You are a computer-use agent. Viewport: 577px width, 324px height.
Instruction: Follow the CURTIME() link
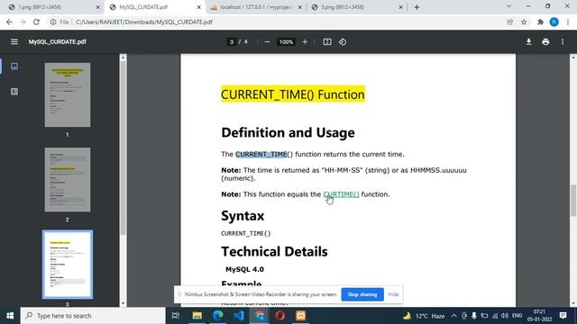pos(341,194)
